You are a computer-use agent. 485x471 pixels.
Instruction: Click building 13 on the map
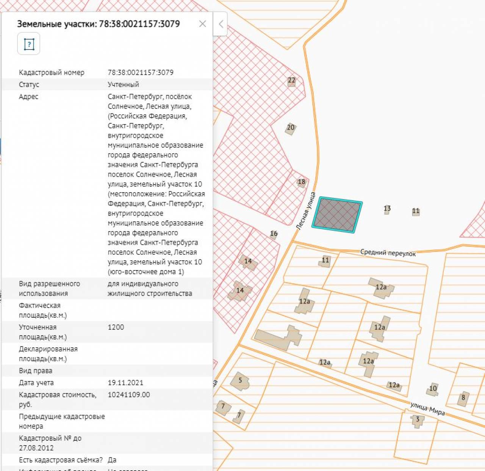[387, 209]
